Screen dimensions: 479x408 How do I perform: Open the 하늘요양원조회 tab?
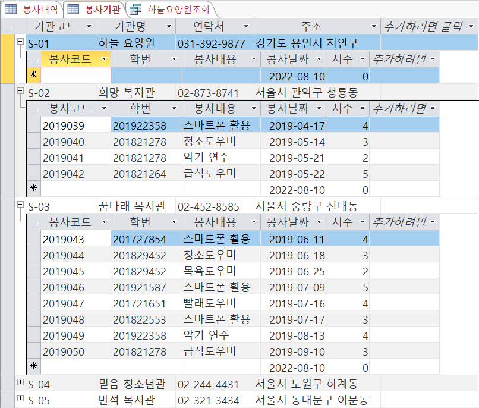click(x=169, y=9)
